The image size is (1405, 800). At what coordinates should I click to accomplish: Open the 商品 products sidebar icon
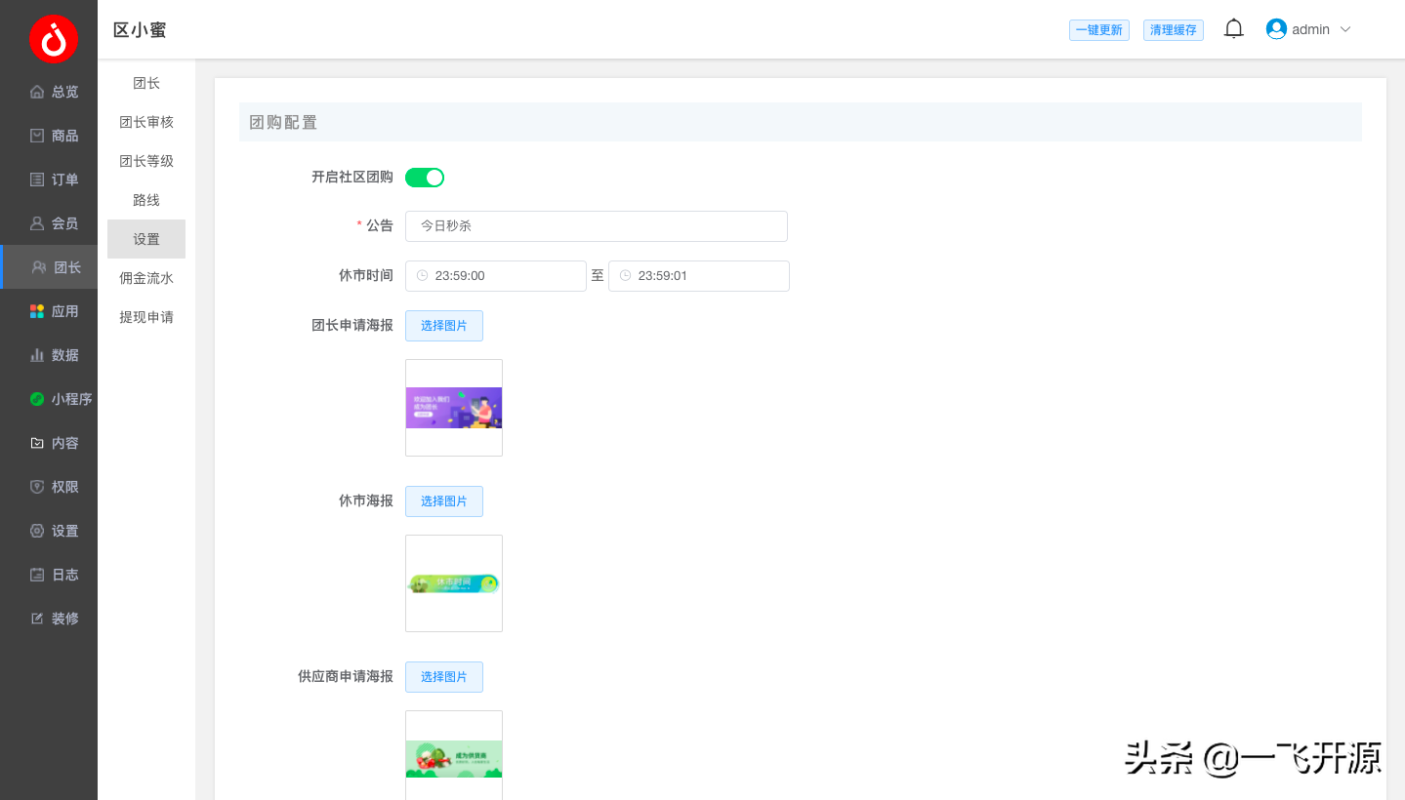[37, 136]
